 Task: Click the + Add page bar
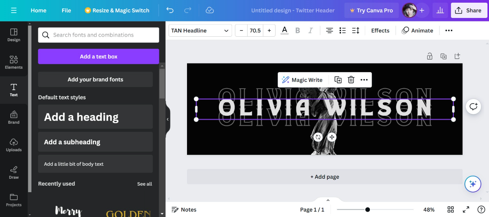(325, 177)
